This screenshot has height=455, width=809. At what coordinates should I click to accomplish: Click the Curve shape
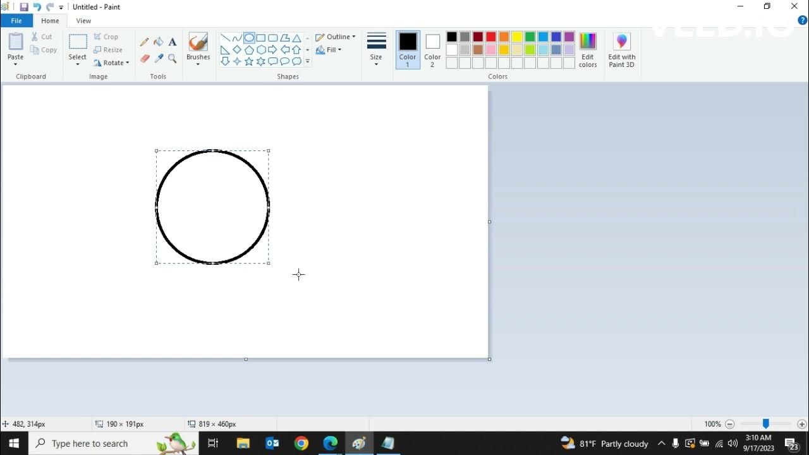[x=237, y=38]
